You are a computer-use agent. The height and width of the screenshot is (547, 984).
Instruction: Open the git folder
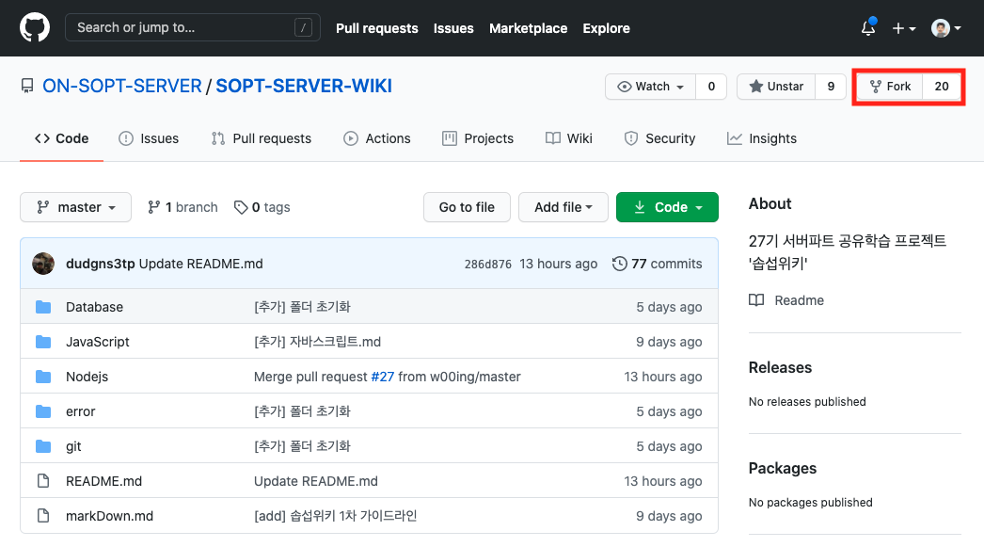coord(73,446)
